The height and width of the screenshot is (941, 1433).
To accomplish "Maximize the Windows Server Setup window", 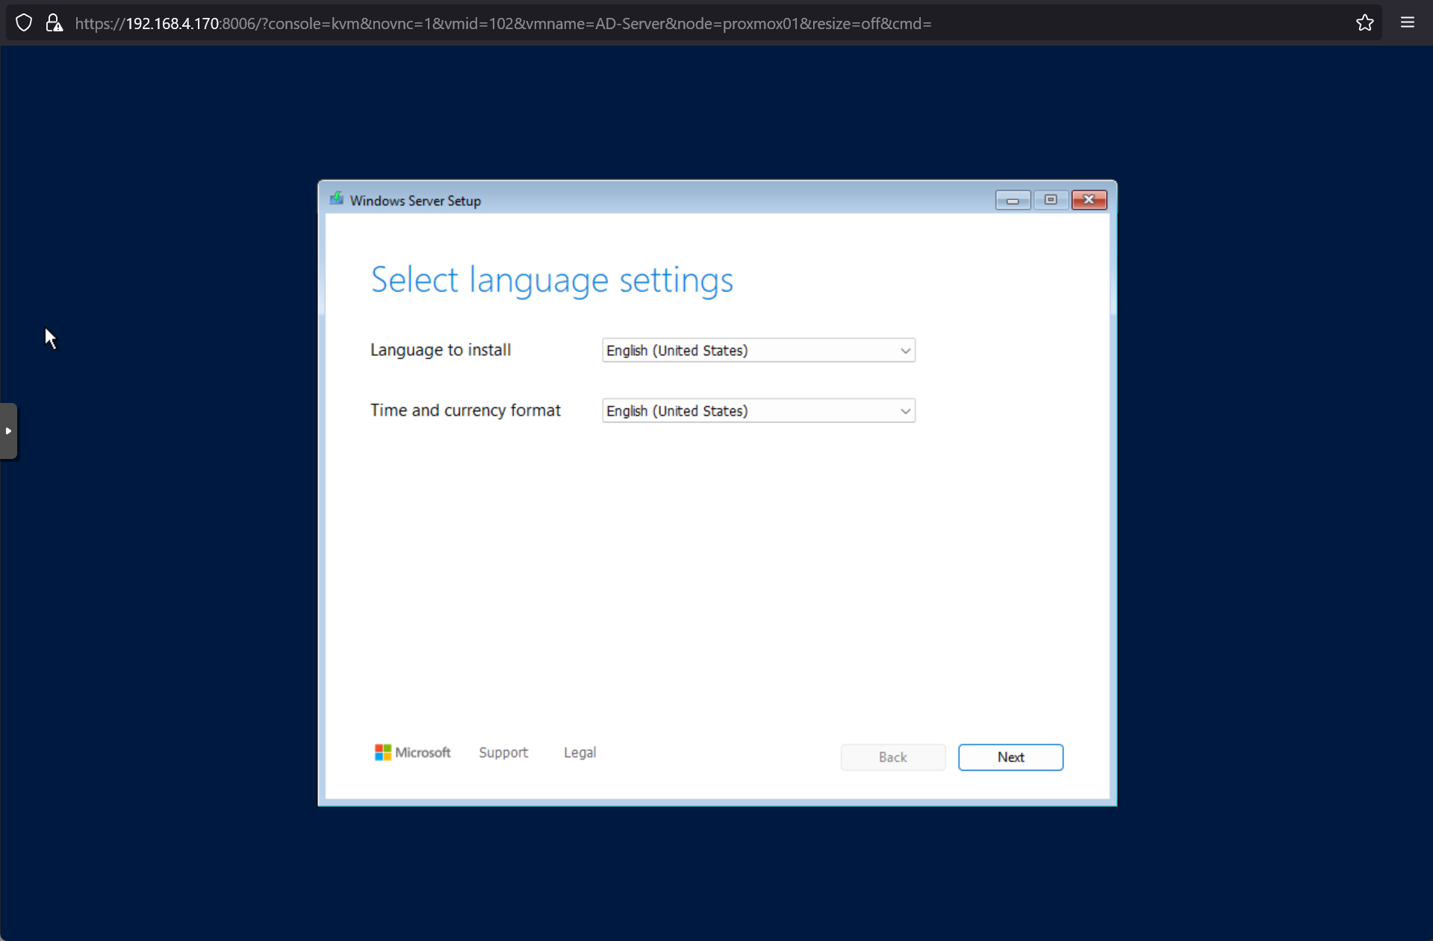I will pyautogui.click(x=1050, y=200).
